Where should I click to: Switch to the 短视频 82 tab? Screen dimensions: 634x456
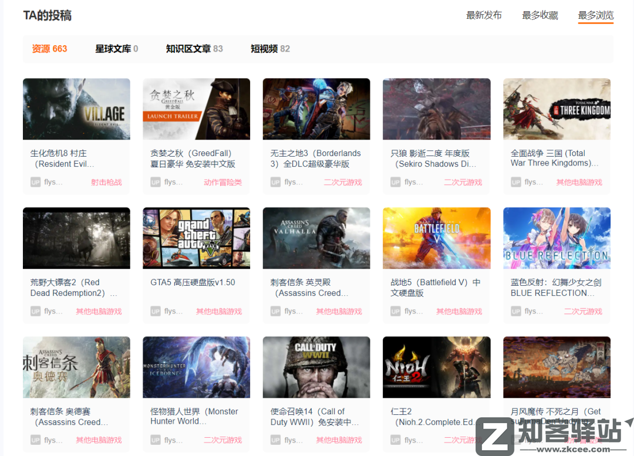tap(270, 49)
